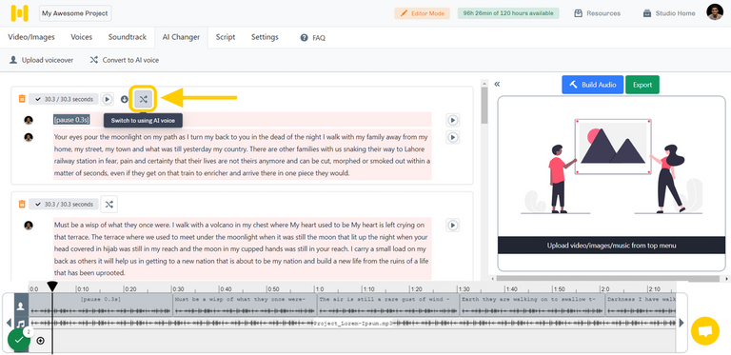Click the green Export button

pyautogui.click(x=642, y=85)
